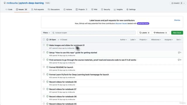This screenshot has height=105, width=187.
Task: Focus the 'is:issue is:open' search field
Action: (93, 33)
